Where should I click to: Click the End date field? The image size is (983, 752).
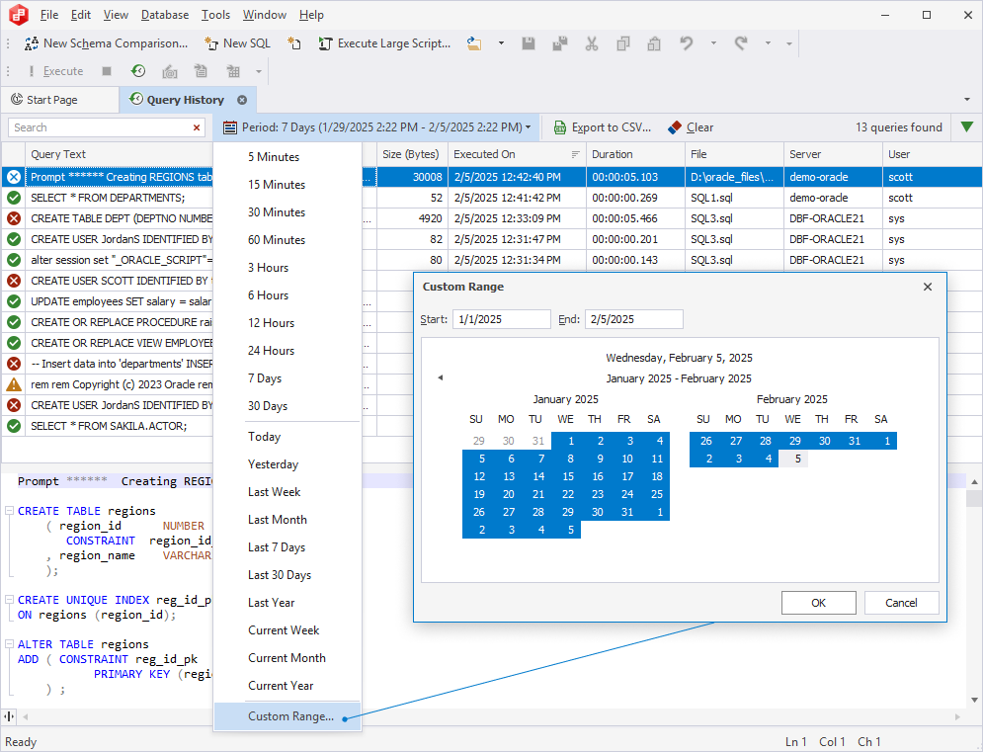(x=634, y=319)
